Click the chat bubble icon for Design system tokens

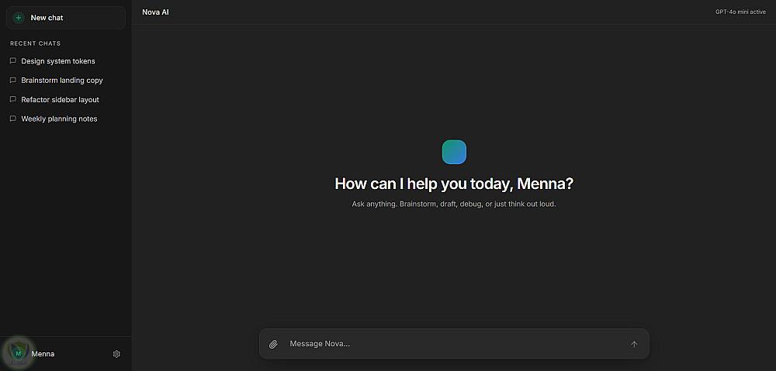[x=13, y=61]
